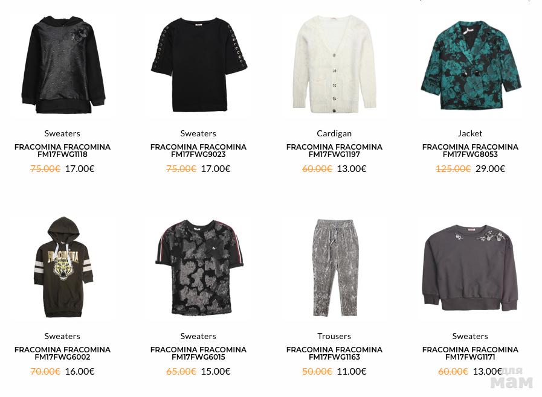Select product title FRACOMINA FM17FWG6015
Screen dimensions: 542x397
[x=198, y=353]
